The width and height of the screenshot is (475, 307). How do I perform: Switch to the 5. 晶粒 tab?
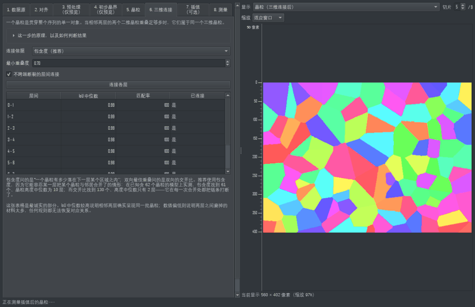point(133,10)
